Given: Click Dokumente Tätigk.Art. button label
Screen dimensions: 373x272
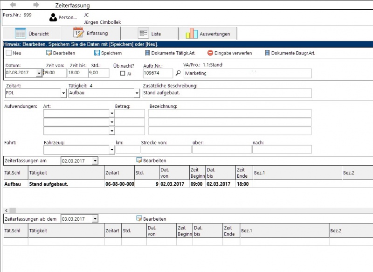Looking at the screenshot, I should pyautogui.click(x=173, y=53).
